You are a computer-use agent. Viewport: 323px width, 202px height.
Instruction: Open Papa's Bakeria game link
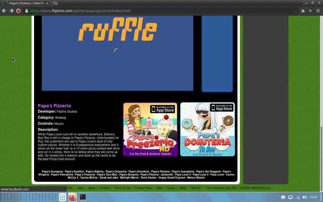95,172
